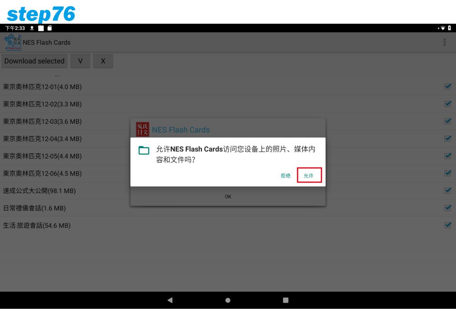Image resolution: width=456 pixels, height=309 pixels.
Task: Uncheck 生活·旅遊會話 checkbox
Action: click(x=448, y=225)
